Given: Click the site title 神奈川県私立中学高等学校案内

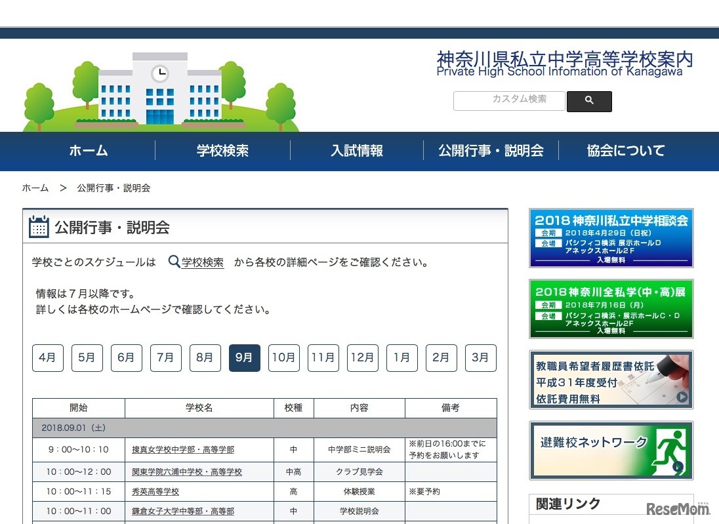Looking at the screenshot, I should click(563, 59).
